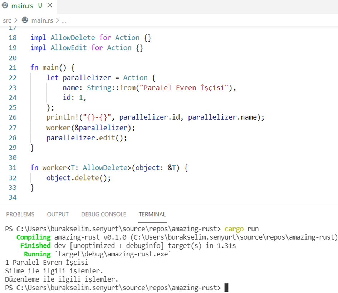Close the main.rs editor tab
Image resolution: width=338 pixels, height=293 pixels.
click(50, 6)
